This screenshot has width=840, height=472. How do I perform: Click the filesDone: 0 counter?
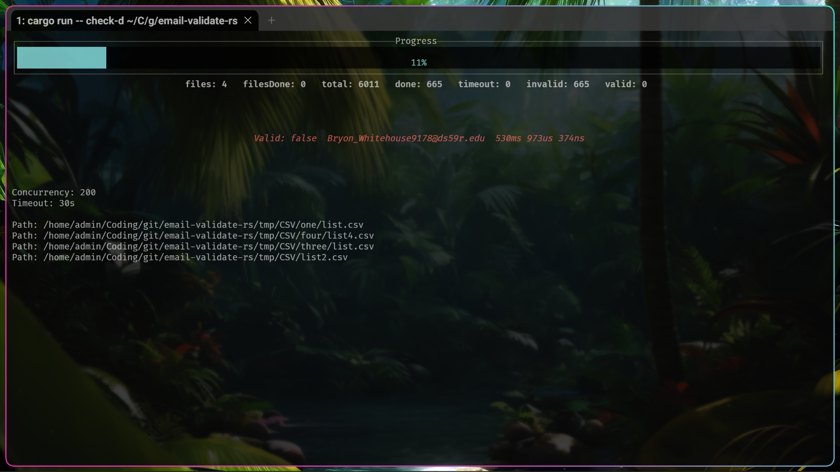tap(274, 84)
